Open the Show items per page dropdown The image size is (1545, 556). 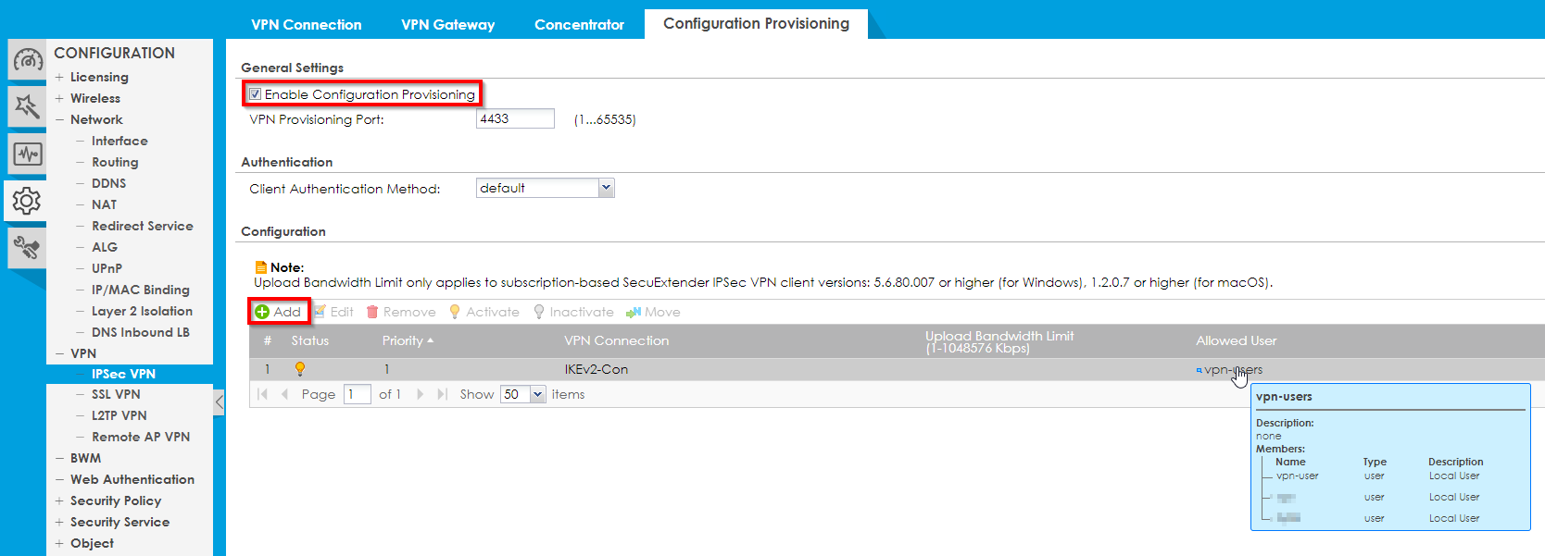point(537,395)
